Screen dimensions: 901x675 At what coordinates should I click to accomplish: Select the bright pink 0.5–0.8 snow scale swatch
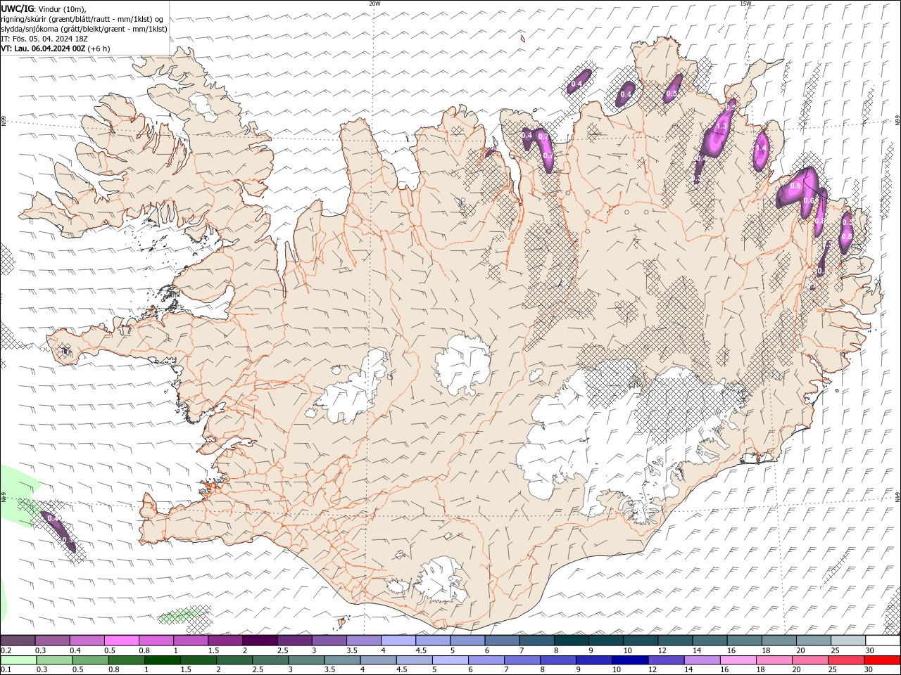tap(122, 641)
